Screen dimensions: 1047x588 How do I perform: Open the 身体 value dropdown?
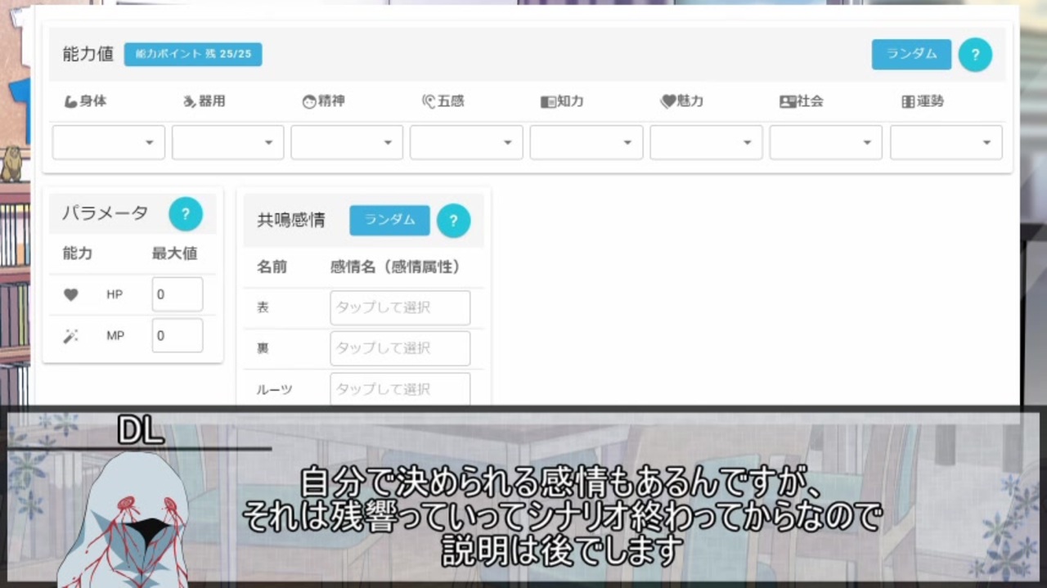pyautogui.click(x=109, y=142)
